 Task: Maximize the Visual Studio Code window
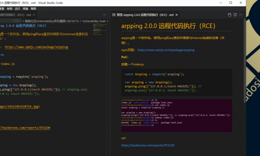pos(231,3)
